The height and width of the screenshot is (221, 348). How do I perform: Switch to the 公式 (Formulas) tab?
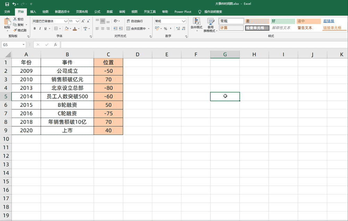[x=97, y=12]
